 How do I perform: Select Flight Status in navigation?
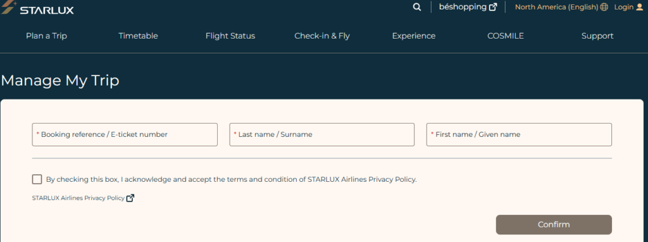230,36
